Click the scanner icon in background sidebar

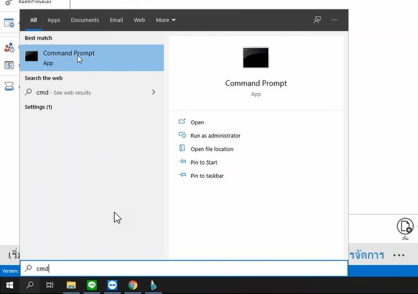(x=9, y=86)
